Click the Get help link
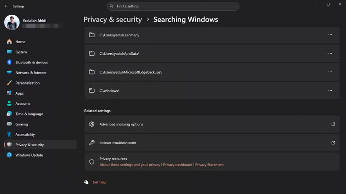This screenshot has height=194, width=346. tap(99, 183)
